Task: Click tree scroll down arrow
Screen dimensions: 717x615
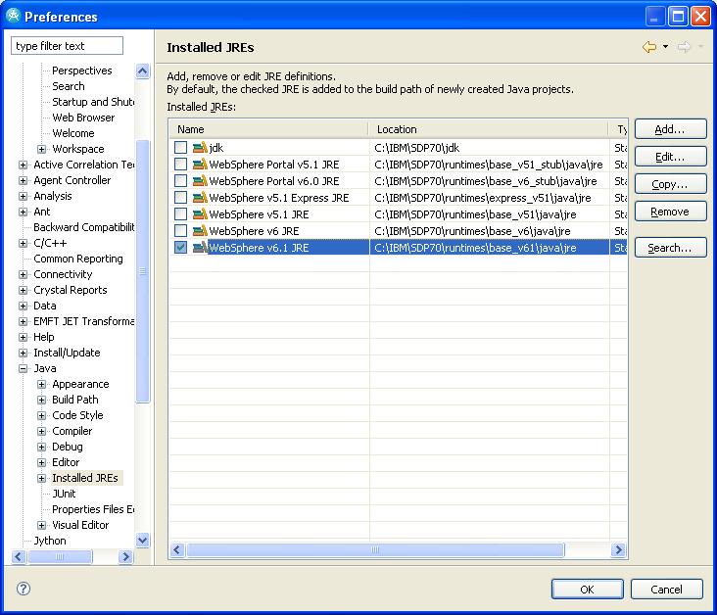Action: (x=143, y=541)
